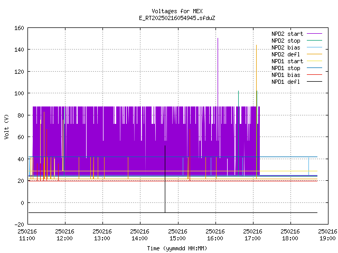Click the 'NPD1 bias' legend label
Image resolution: width=338 pixels, height=253 pixels.
(286, 75)
